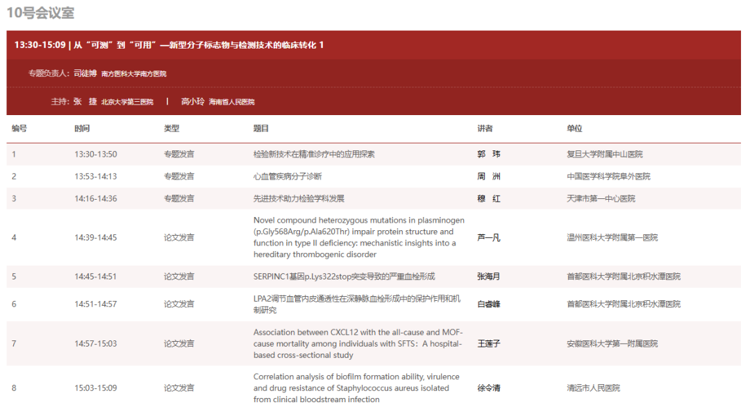This screenshot has height=416, width=750.
Task: Click moderator 北京大学第三医院 affiliation
Action: (127, 102)
